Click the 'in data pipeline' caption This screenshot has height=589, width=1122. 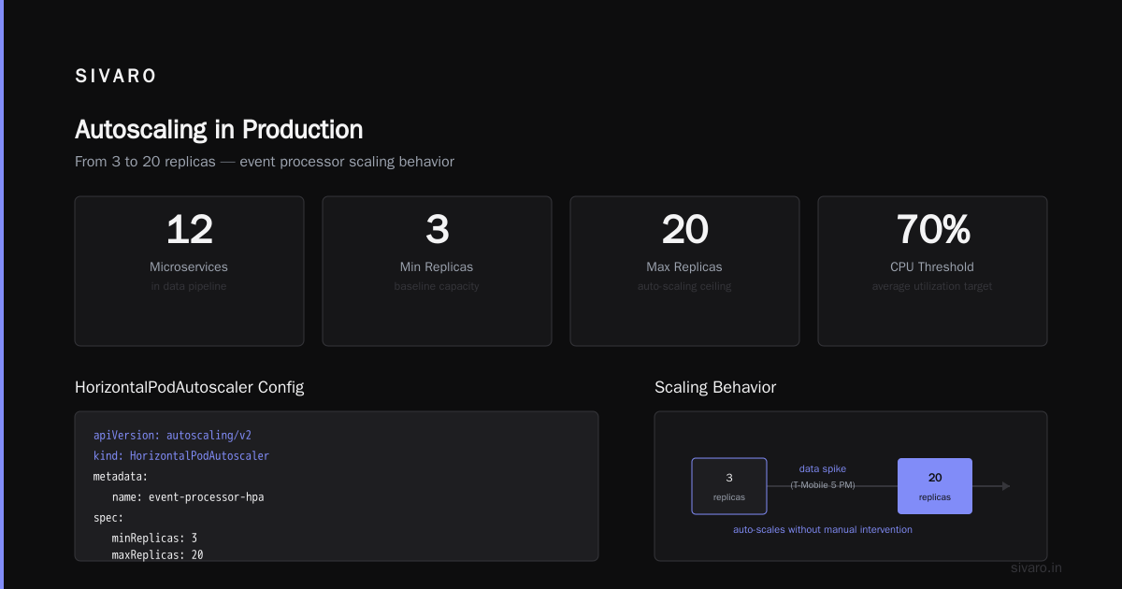(x=189, y=286)
